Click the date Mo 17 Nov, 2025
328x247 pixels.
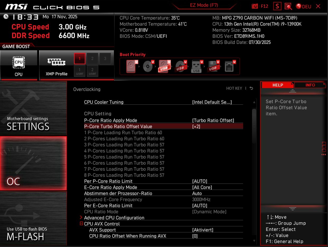(60, 17)
